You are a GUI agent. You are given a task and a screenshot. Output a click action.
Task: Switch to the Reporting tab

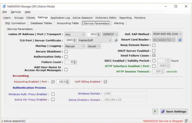point(125,18)
